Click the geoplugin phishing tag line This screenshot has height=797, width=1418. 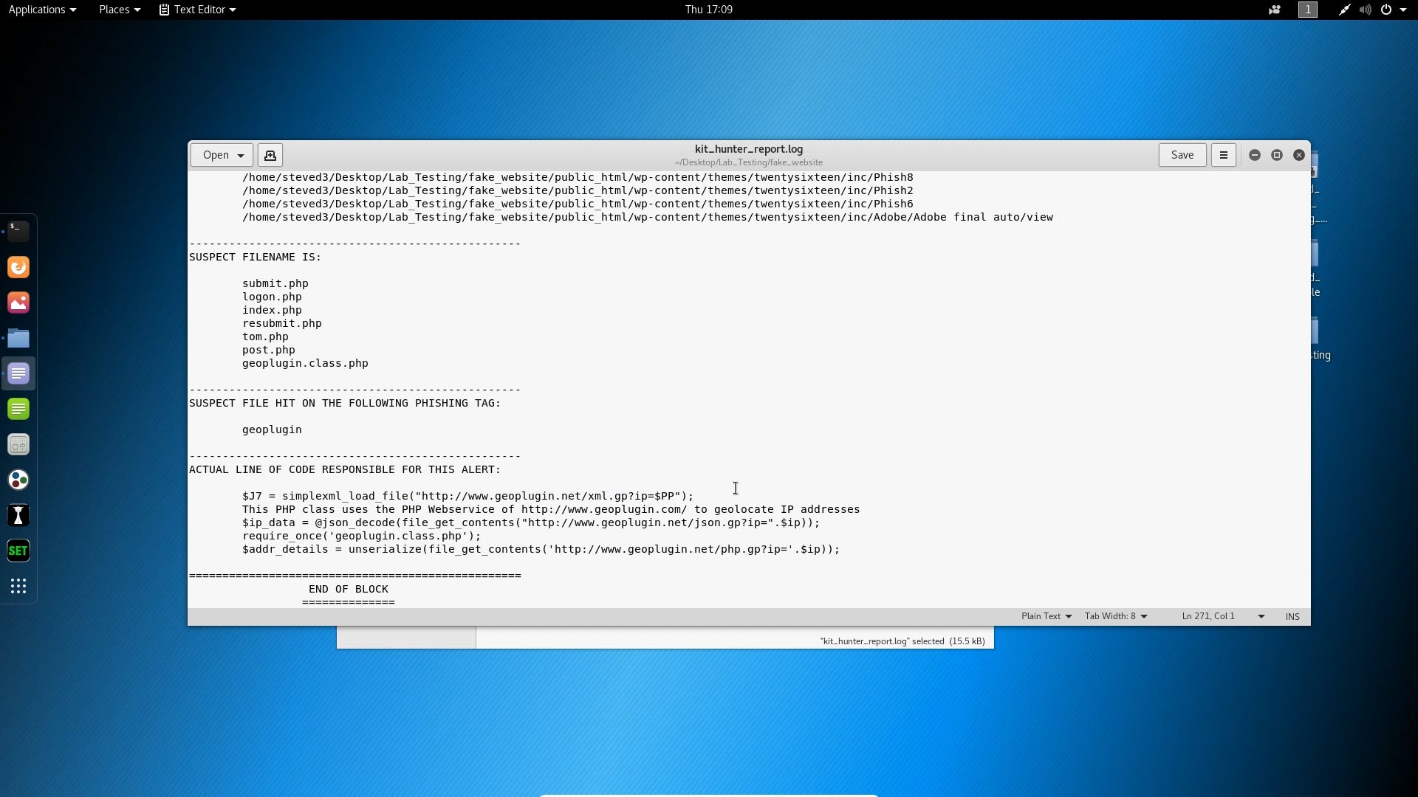[x=272, y=429]
